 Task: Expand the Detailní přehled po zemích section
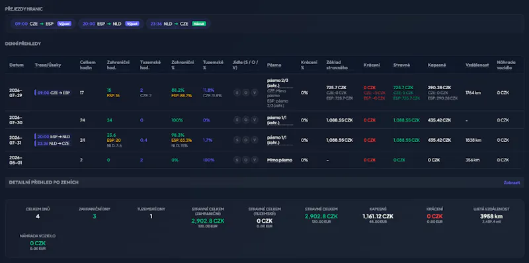(264, 182)
